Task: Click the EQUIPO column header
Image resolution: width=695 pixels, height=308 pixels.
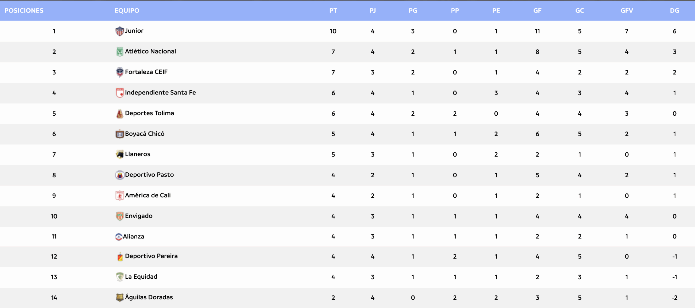Action: click(127, 11)
